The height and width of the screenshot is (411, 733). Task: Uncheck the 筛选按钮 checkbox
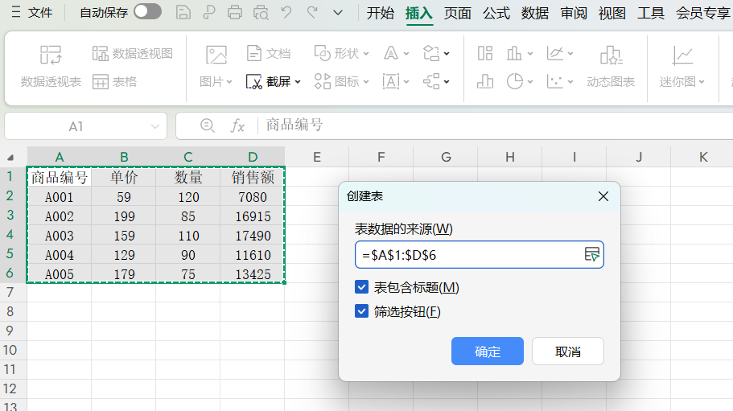pyautogui.click(x=362, y=311)
